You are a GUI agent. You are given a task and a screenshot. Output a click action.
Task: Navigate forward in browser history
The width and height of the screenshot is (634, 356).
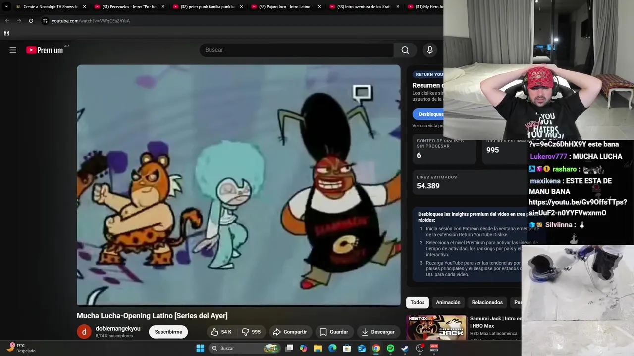pos(19,21)
